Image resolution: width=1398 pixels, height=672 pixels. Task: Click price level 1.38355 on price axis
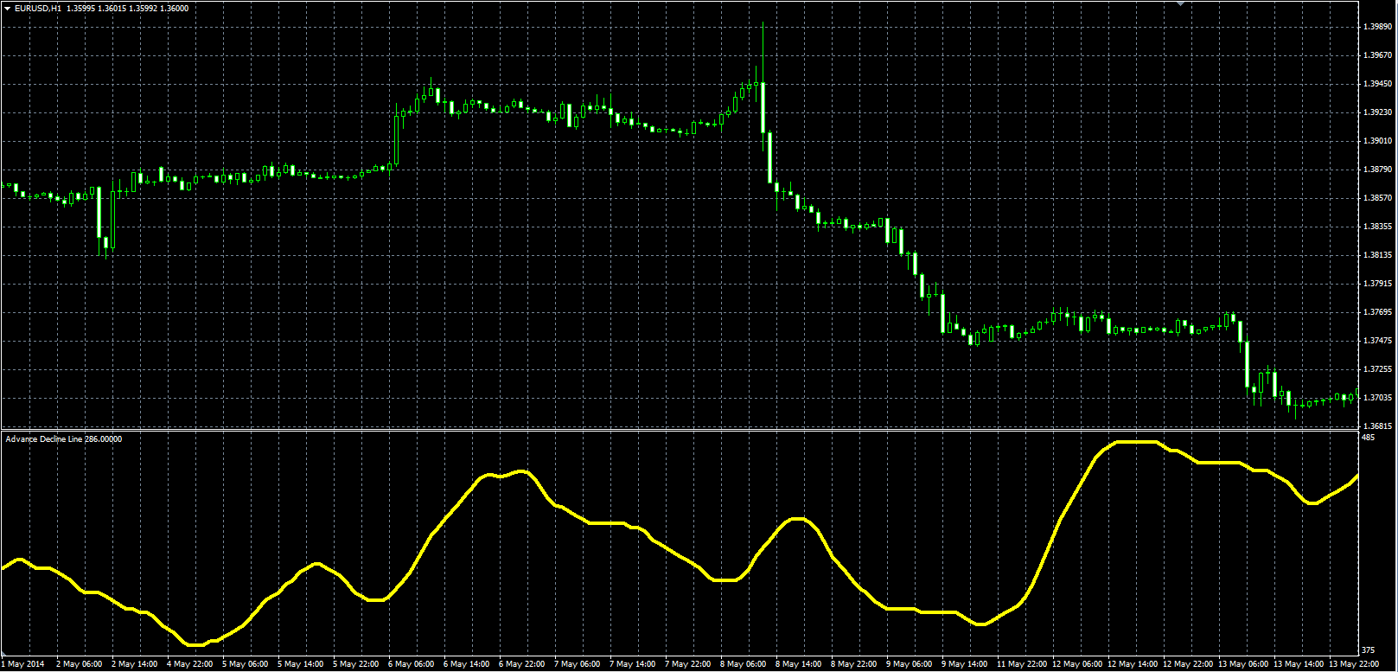coord(1377,227)
